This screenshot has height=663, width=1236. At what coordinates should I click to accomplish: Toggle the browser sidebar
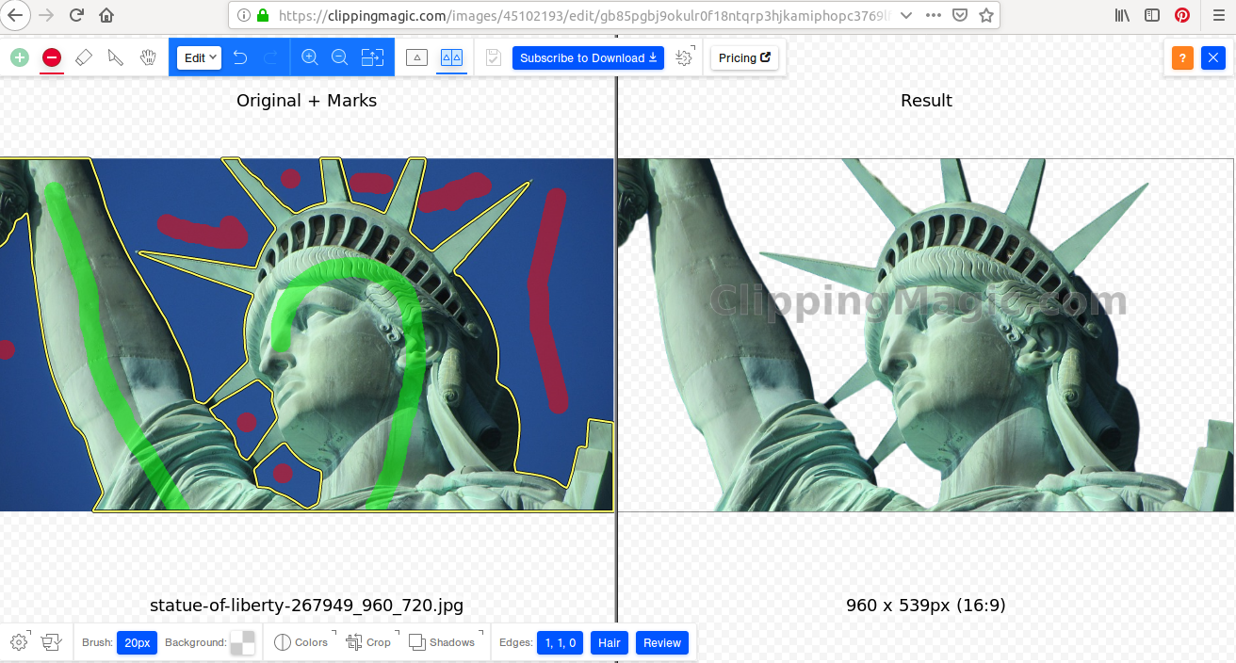coord(1152,15)
